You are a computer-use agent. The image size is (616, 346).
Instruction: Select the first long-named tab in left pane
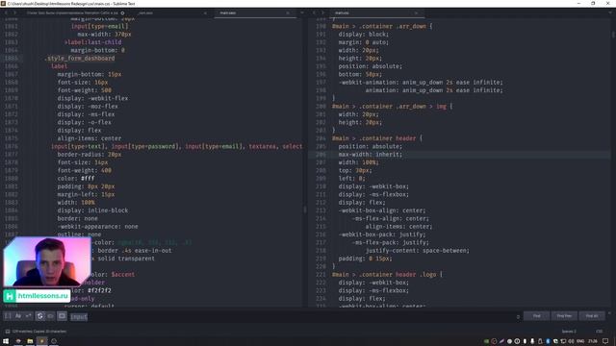click(75, 12)
